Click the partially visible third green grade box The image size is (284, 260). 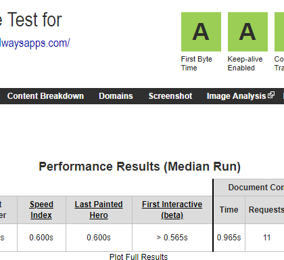tap(279, 32)
